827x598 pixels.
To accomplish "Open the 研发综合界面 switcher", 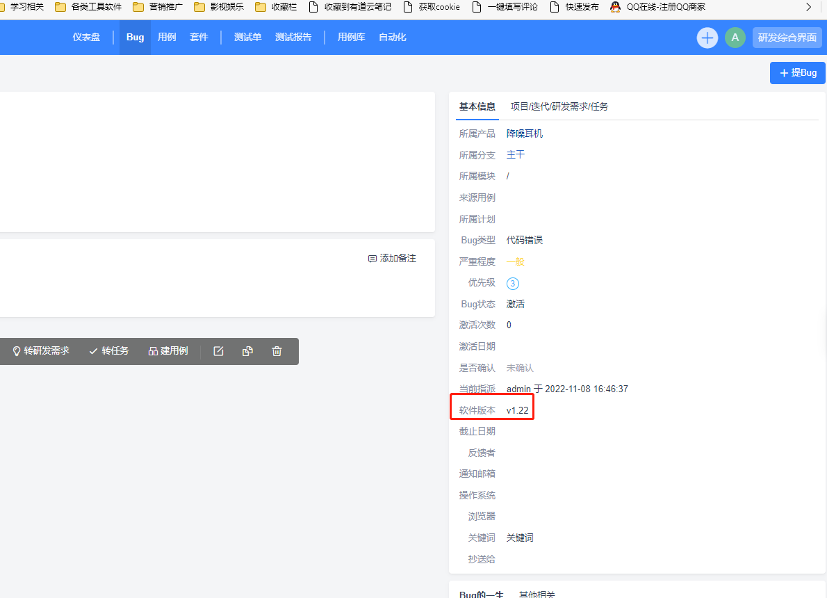I will pyautogui.click(x=787, y=38).
